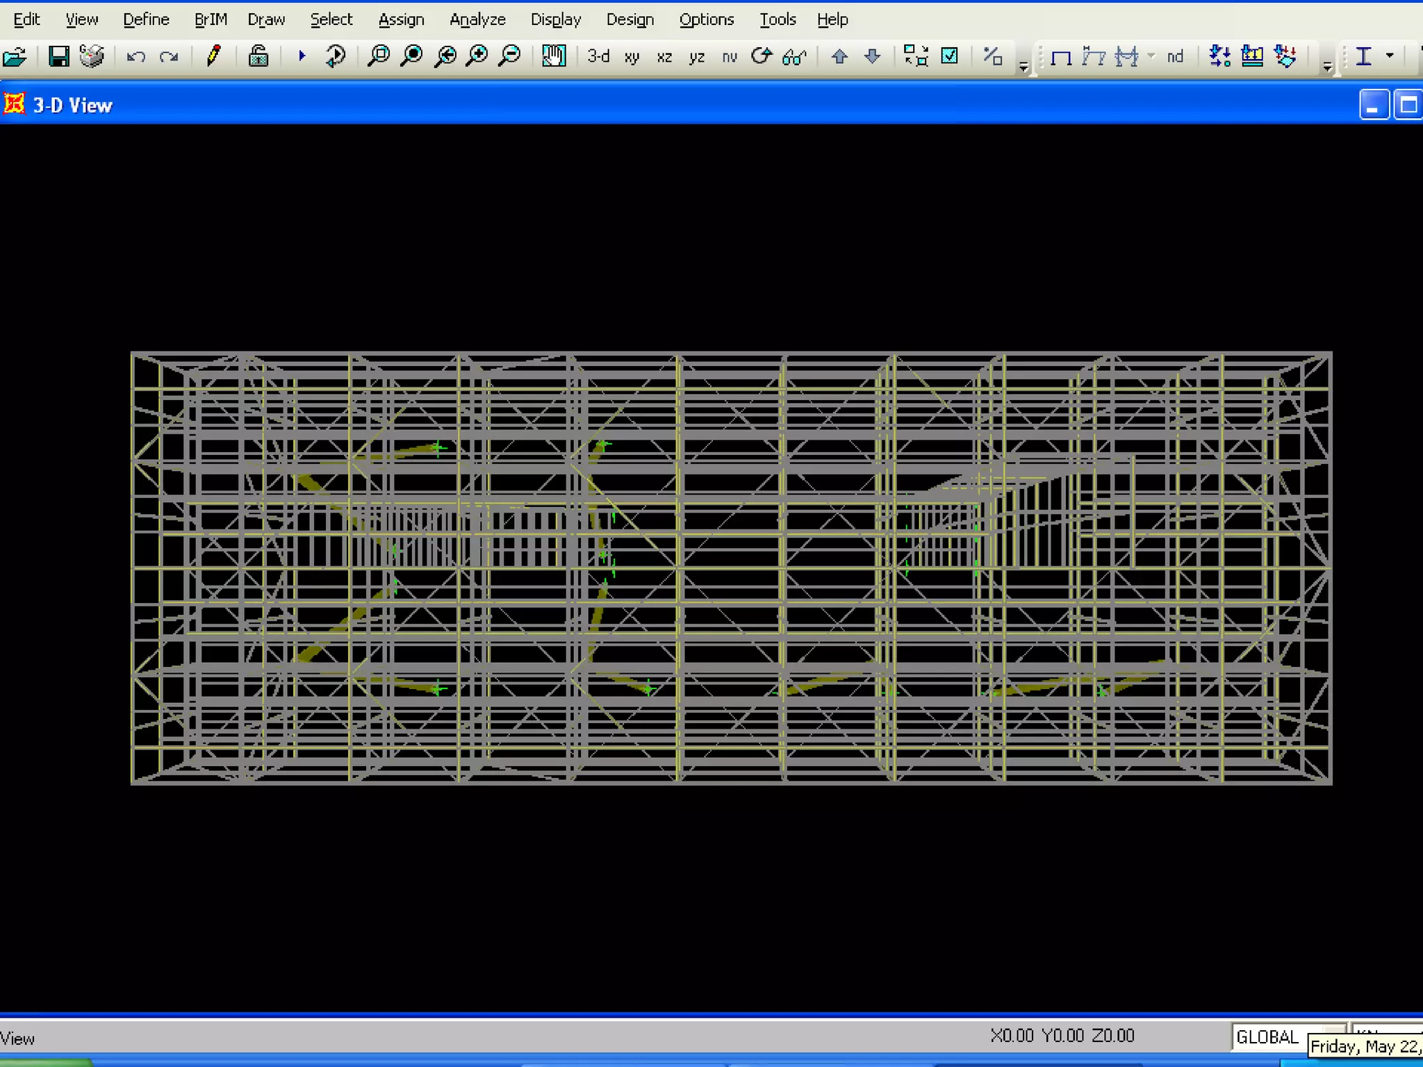Viewport: 1423px width, 1067px height.
Task: Toggle Set Display Options checkmark icon
Action: tap(949, 56)
